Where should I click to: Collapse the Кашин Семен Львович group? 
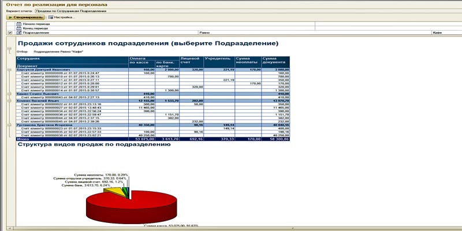pyautogui.click(x=9, y=94)
